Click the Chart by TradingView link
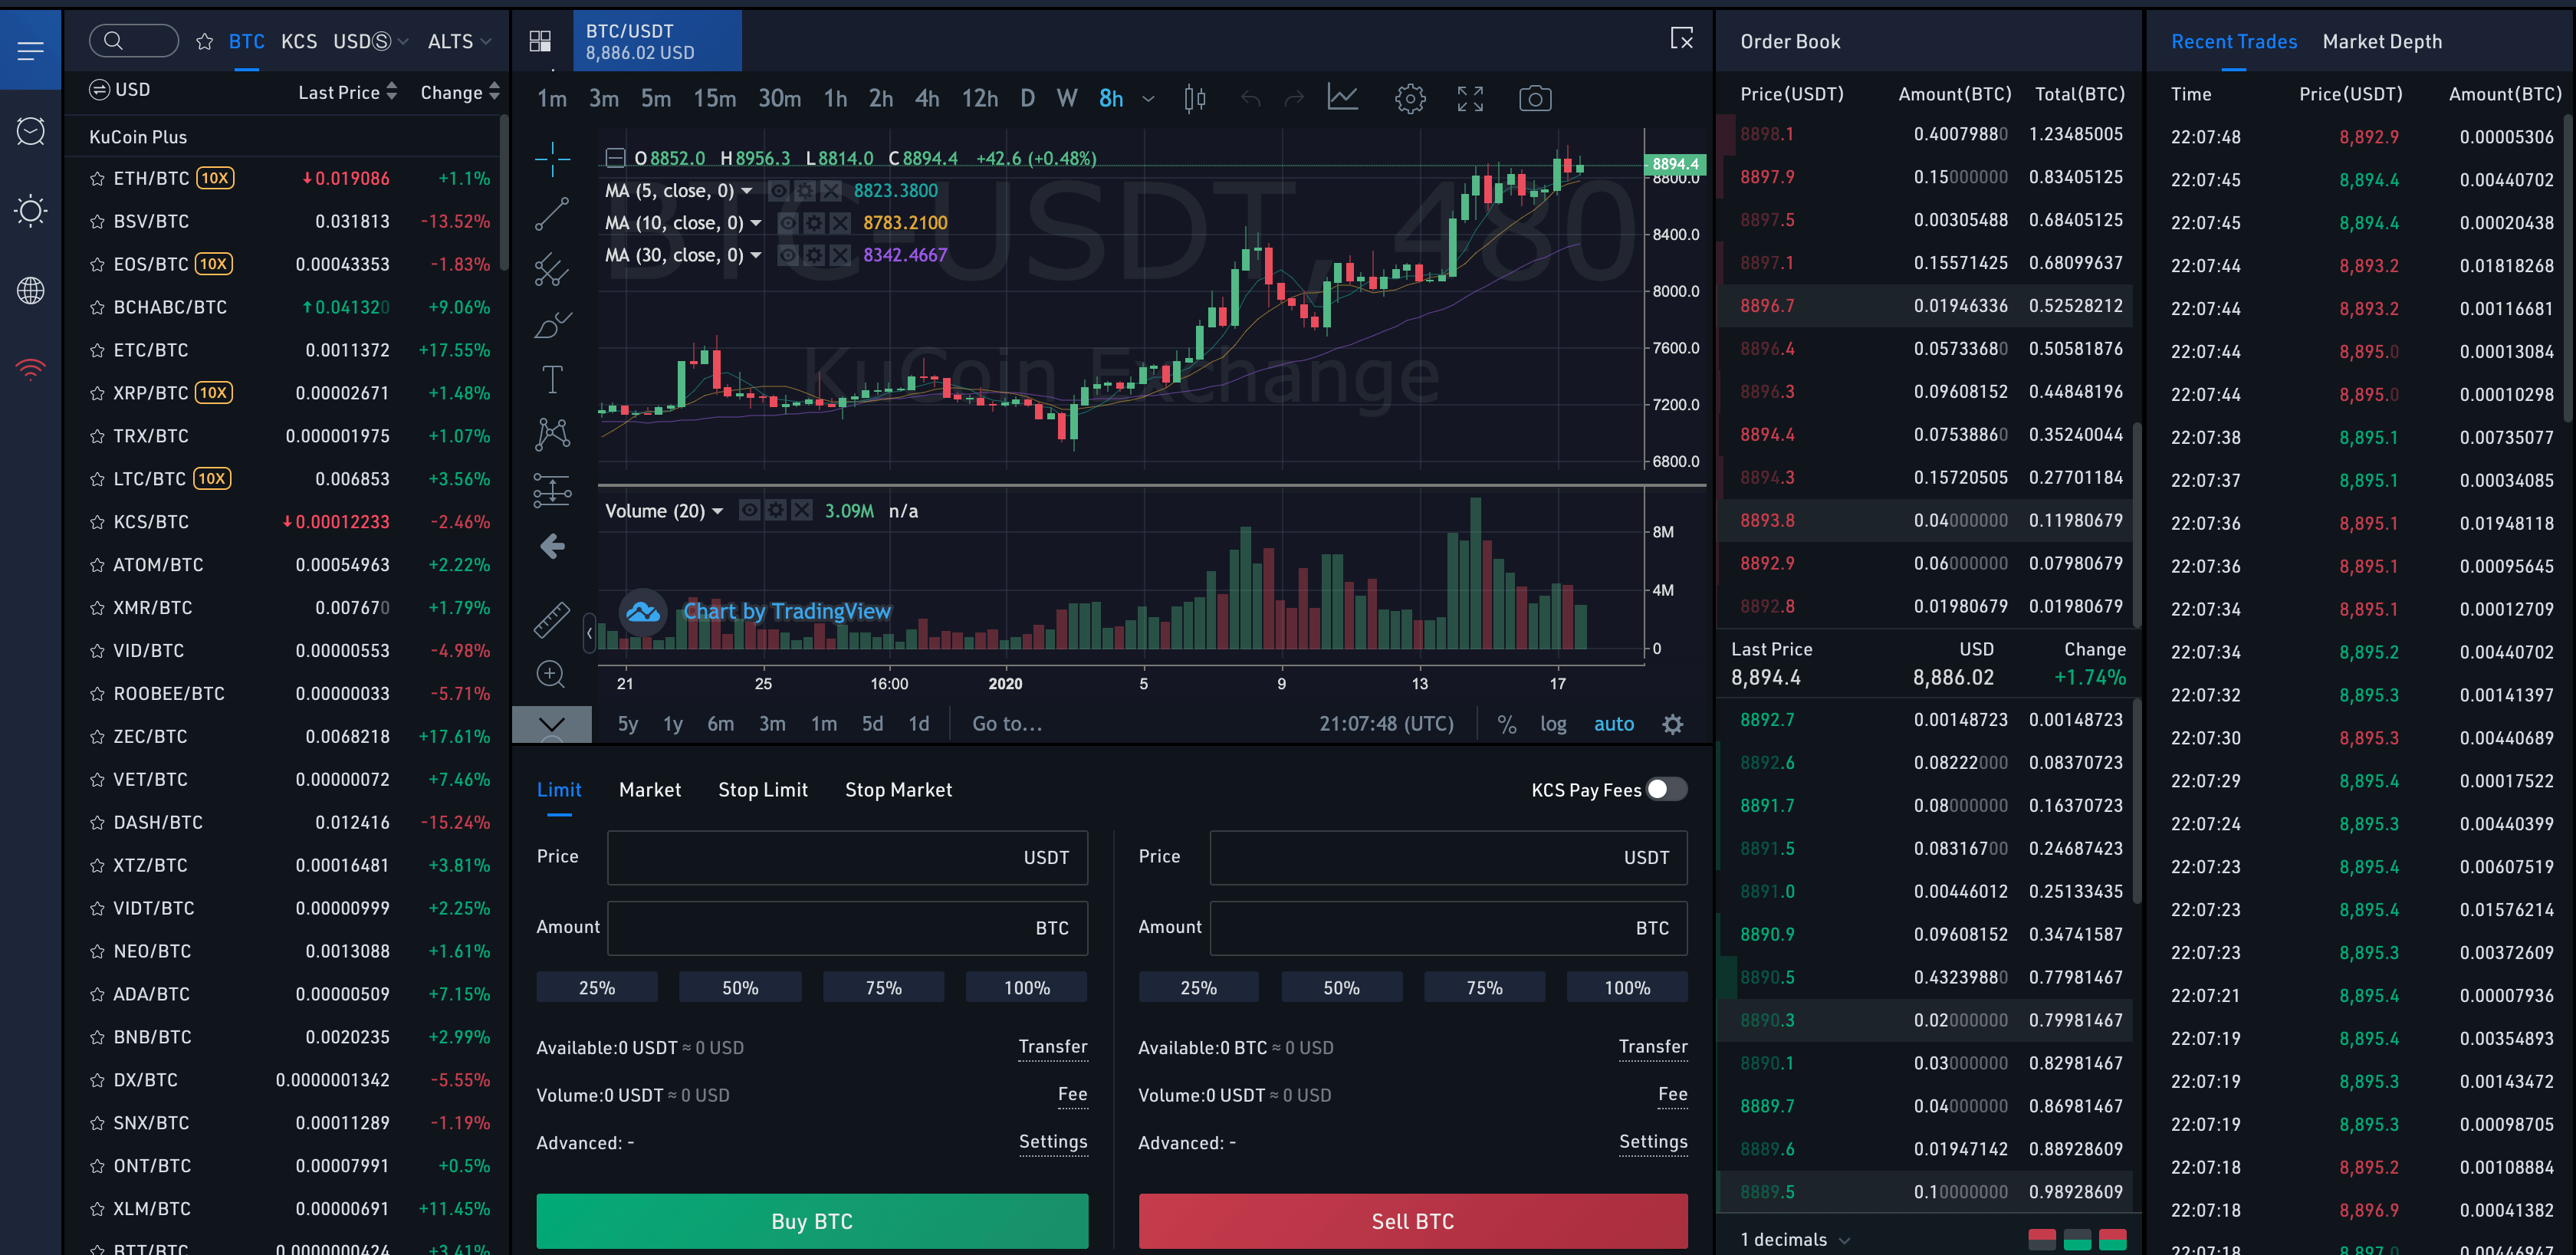The height and width of the screenshot is (1255, 2576). 786,611
